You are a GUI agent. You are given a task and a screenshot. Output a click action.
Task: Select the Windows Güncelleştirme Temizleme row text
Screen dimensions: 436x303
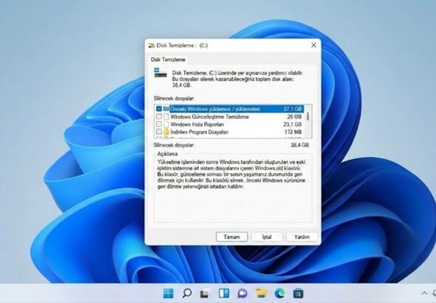click(x=209, y=117)
